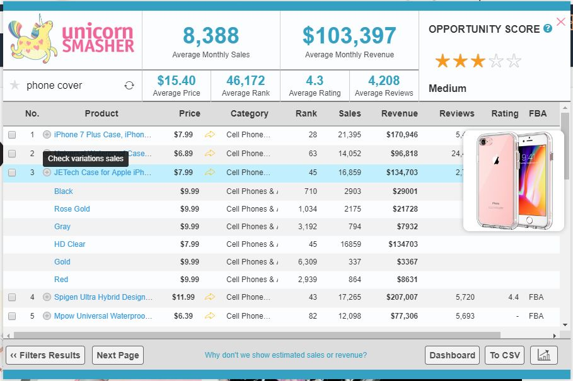Open 'Why don't we show estimated sales' link
The width and height of the screenshot is (573, 381).
(x=286, y=355)
